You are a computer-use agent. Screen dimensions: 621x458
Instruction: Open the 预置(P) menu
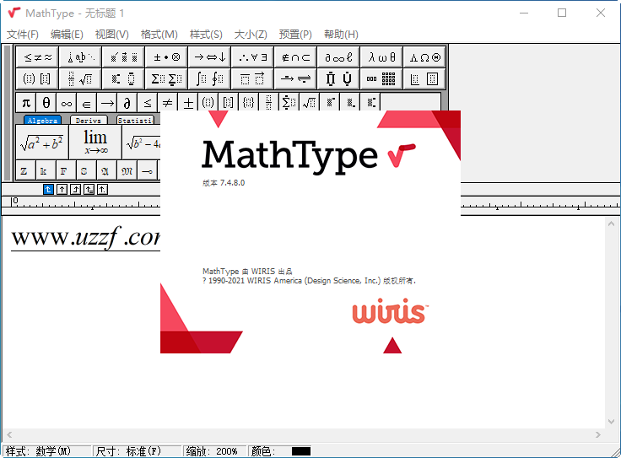click(295, 35)
